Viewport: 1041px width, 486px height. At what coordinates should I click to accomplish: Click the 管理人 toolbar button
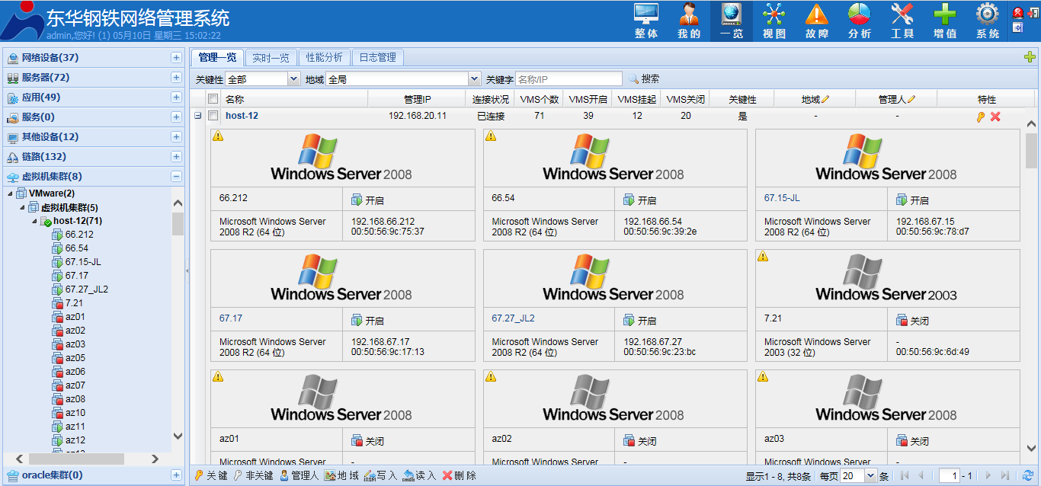[x=299, y=475]
